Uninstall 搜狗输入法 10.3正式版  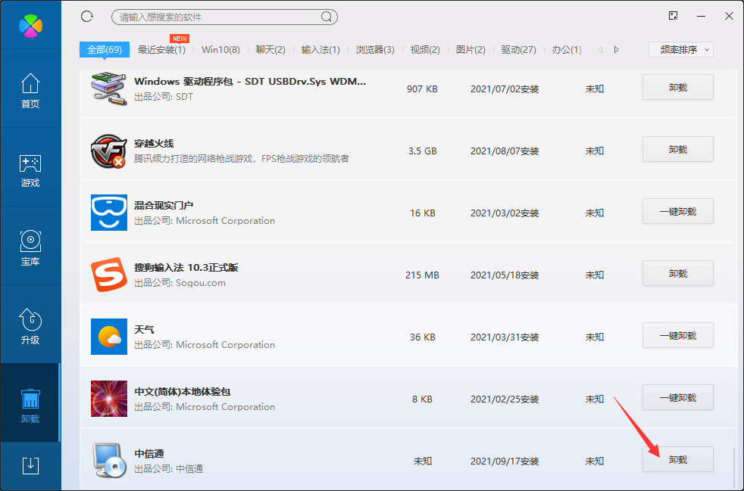tap(678, 273)
